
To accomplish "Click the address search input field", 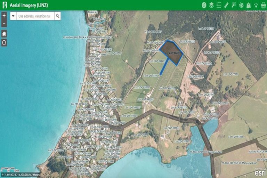I will pos(34,16).
